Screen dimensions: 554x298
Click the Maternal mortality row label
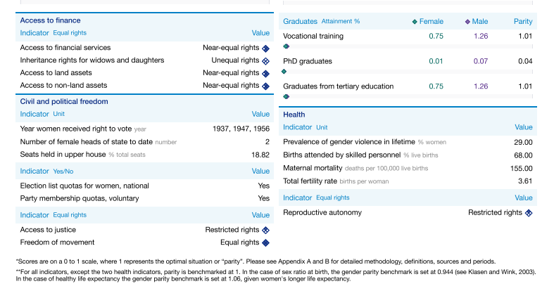(312, 168)
